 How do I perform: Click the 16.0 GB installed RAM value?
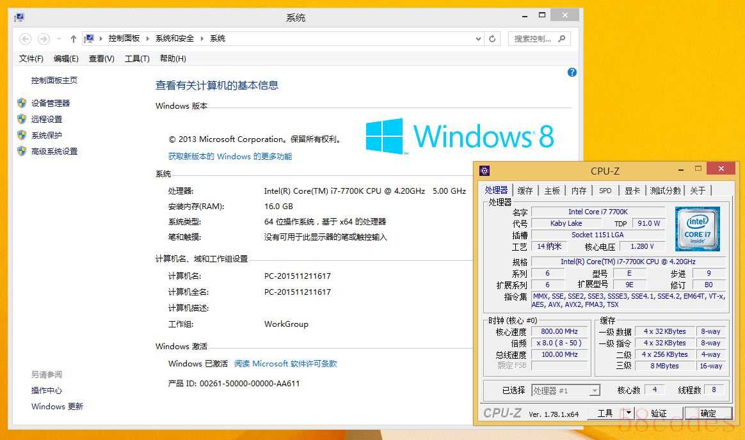coord(278,206)
